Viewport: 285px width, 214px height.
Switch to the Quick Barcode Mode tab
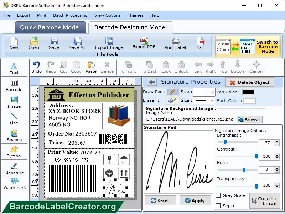pyautogui.click(x=50, y=27)
